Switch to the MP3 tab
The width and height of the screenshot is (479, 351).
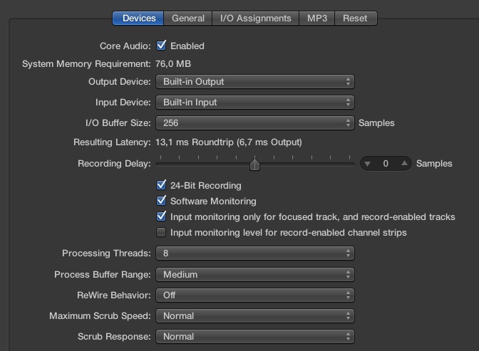point(317,19)
